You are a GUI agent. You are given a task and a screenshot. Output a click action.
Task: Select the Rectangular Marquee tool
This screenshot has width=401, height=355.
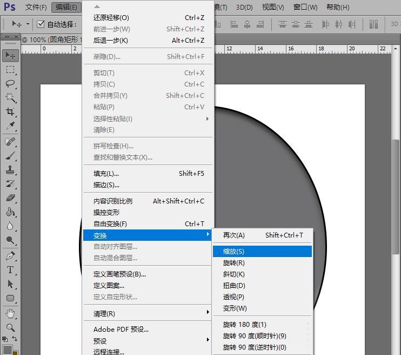pos(10,70)
